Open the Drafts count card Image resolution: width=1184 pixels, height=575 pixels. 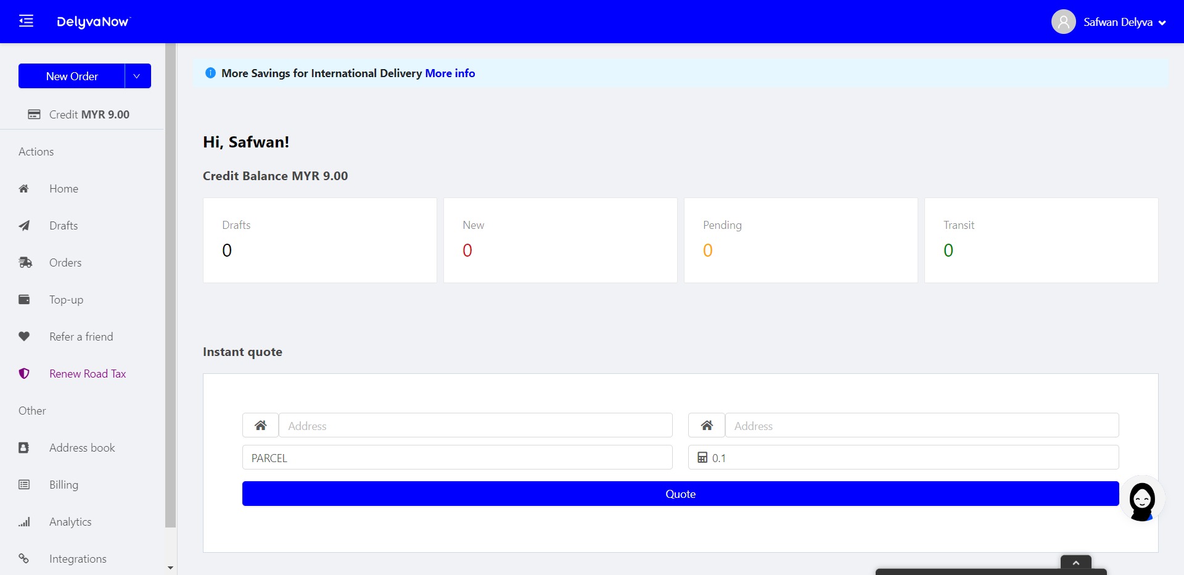pyautogui.click(x=320, y=240)
